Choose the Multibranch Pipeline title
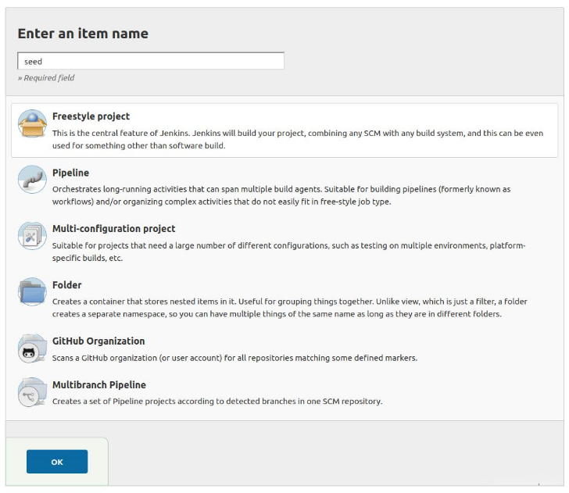This screenshot has width=569, height=493. tap(98, 385)
